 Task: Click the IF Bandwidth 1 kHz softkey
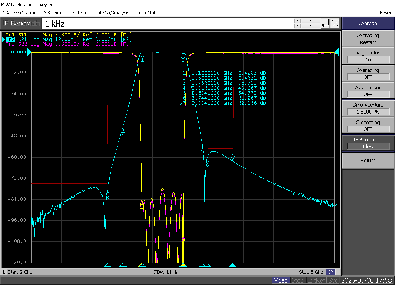[x=368, y=143]
